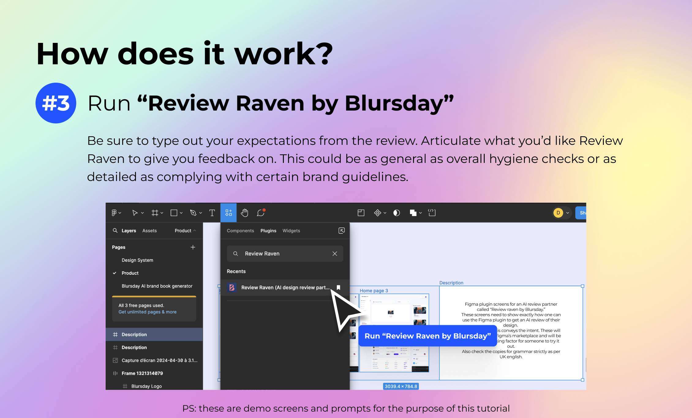Click the Dev Mode code icon
692x418 pixels.
(x=432, y=213)
